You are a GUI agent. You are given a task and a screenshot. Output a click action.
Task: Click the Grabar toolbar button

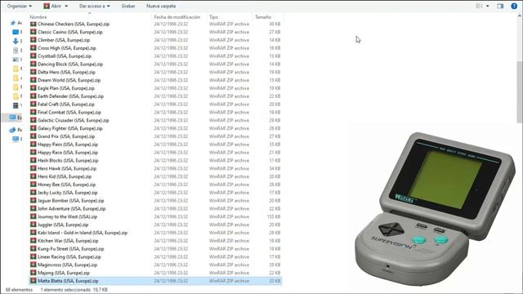pyautogui.click(x=128, y=6)
